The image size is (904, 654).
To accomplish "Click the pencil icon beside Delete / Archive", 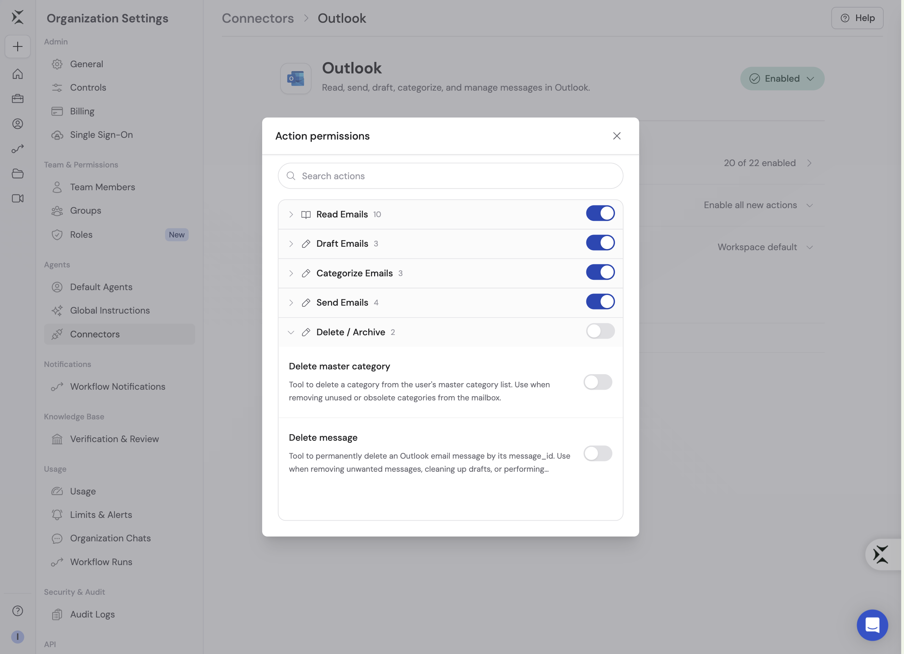I will pos(306,333).
